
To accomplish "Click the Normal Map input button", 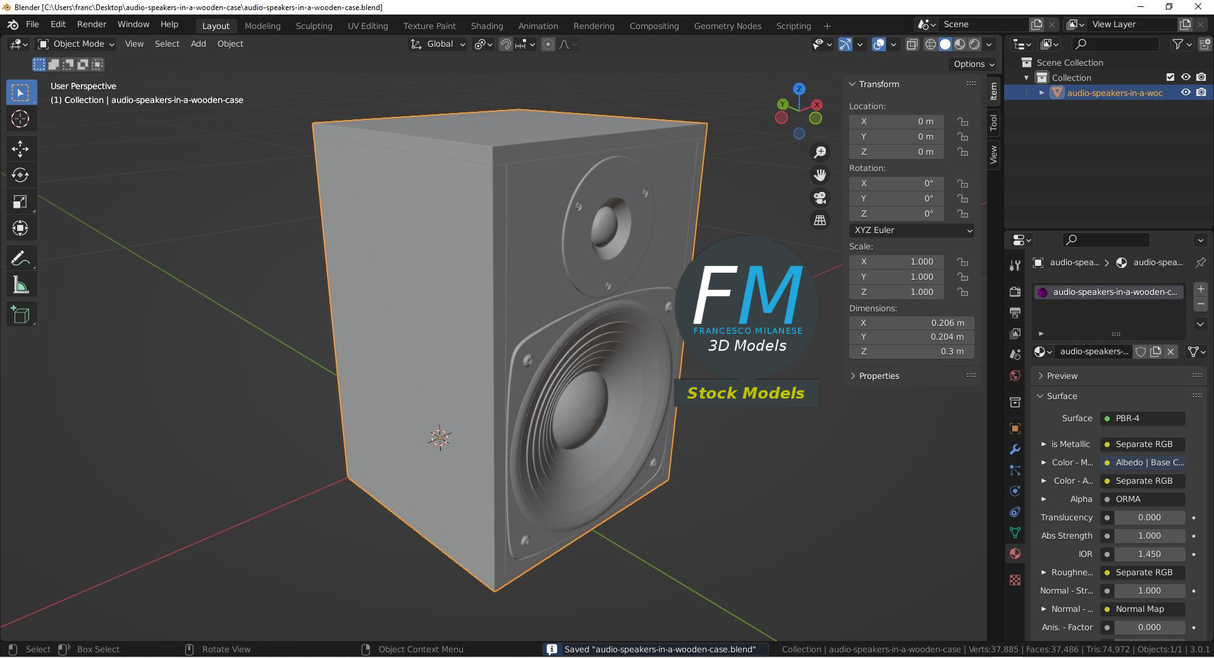I will [x=1143, y=609].
